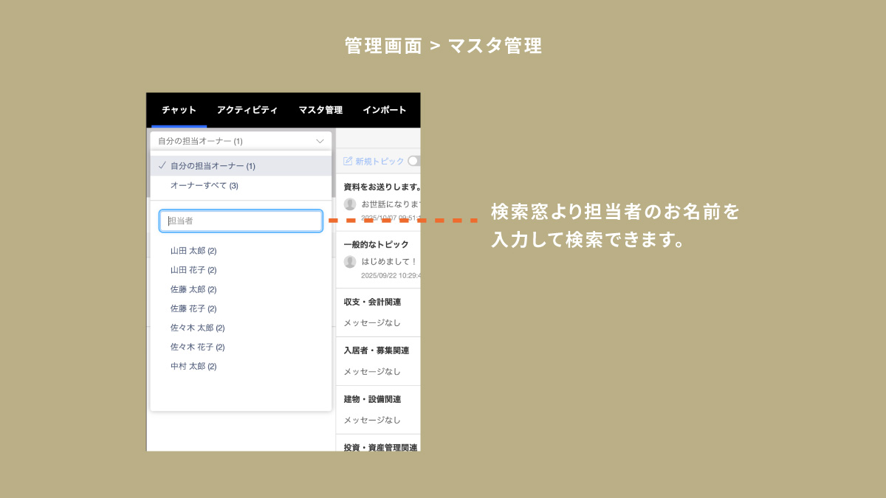Click the avatar icon next to はじめまして！
This screenshot has height=498, width=886.
pyautogui.click(x=350, y=262)
